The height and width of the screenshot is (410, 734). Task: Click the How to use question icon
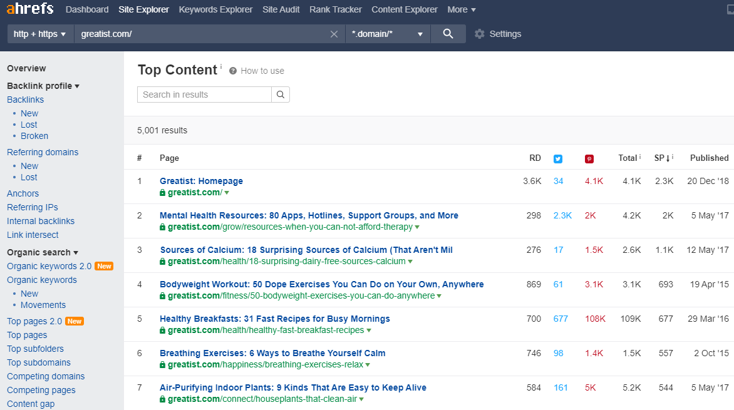click(232, 71)
